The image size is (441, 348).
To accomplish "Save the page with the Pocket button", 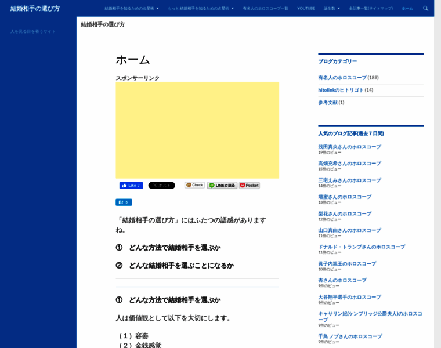I will [x=250, y=186].
